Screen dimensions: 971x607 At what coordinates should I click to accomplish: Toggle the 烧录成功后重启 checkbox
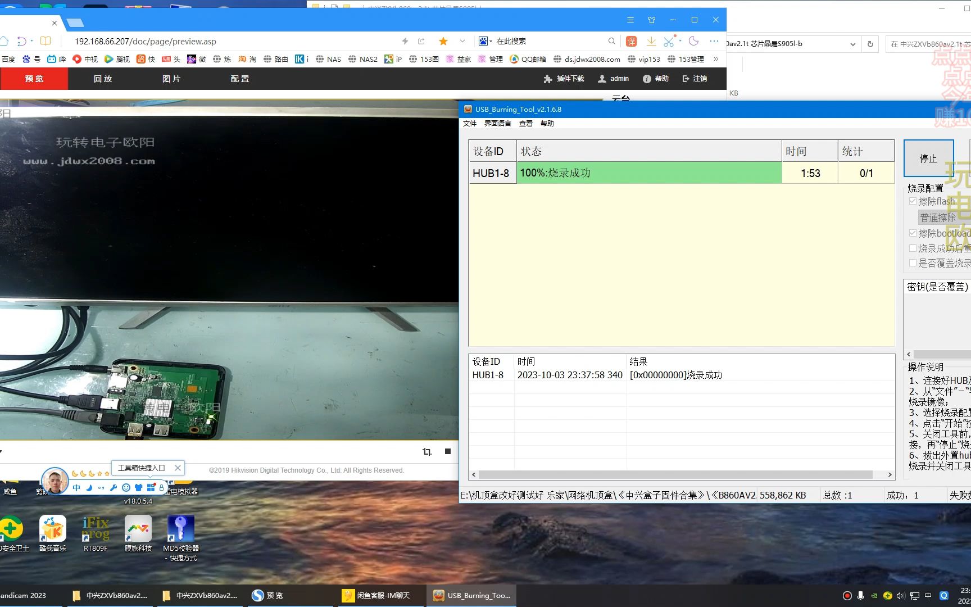[913, 248]
